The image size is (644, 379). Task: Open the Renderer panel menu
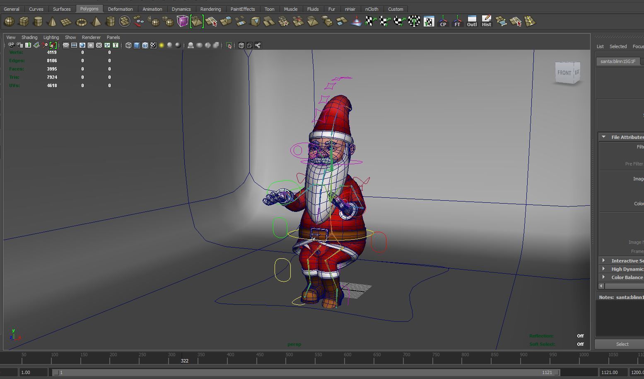[x=91, y=37]
